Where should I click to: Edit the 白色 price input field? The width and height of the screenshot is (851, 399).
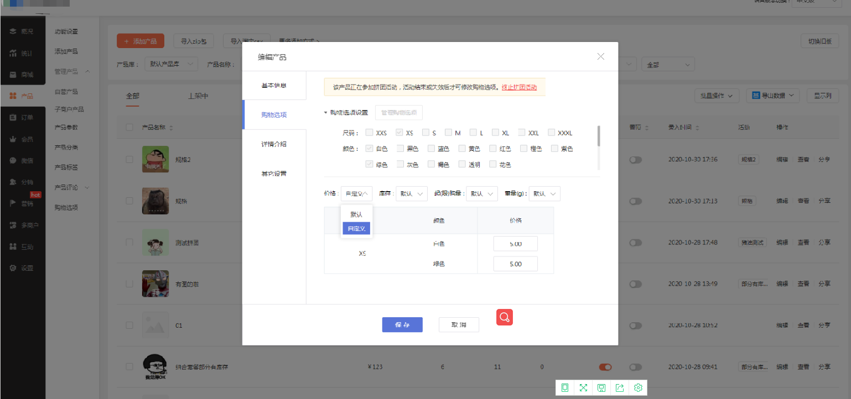515,244
